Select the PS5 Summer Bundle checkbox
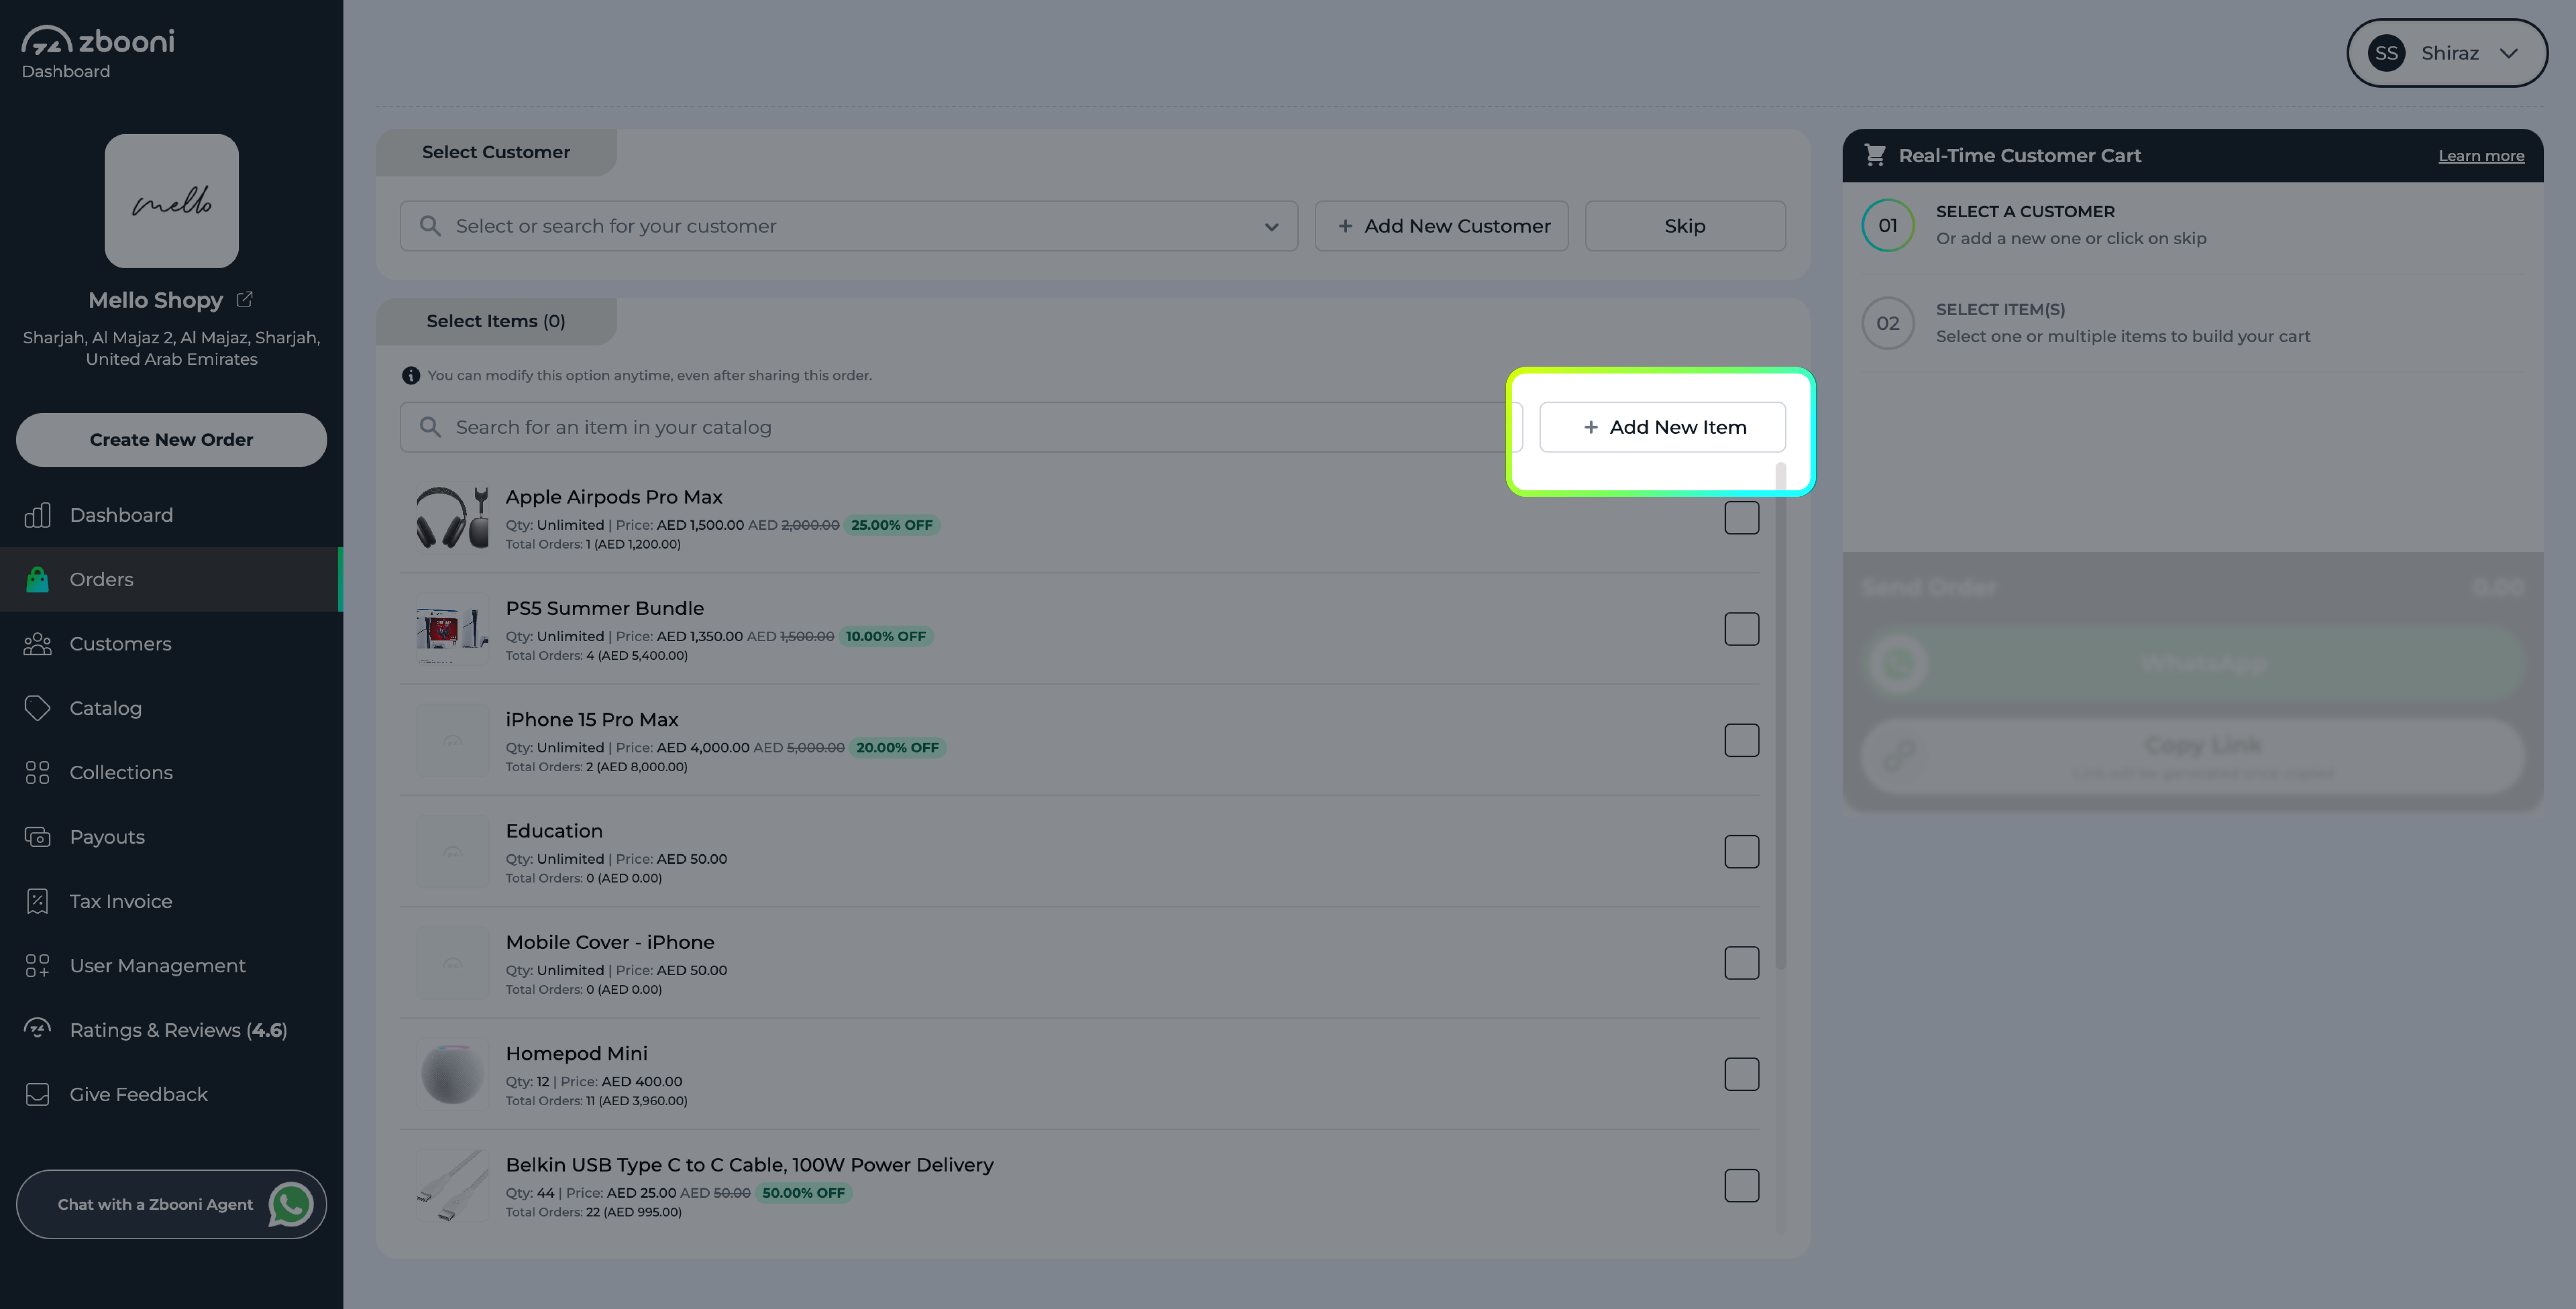 [x=1741, y=629]
